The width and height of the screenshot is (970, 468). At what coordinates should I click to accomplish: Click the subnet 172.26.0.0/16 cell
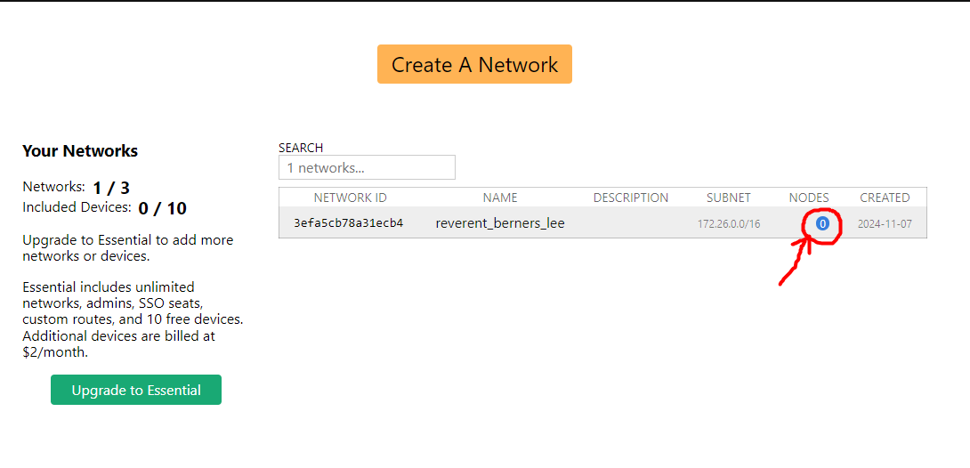[x=729, y=224]
